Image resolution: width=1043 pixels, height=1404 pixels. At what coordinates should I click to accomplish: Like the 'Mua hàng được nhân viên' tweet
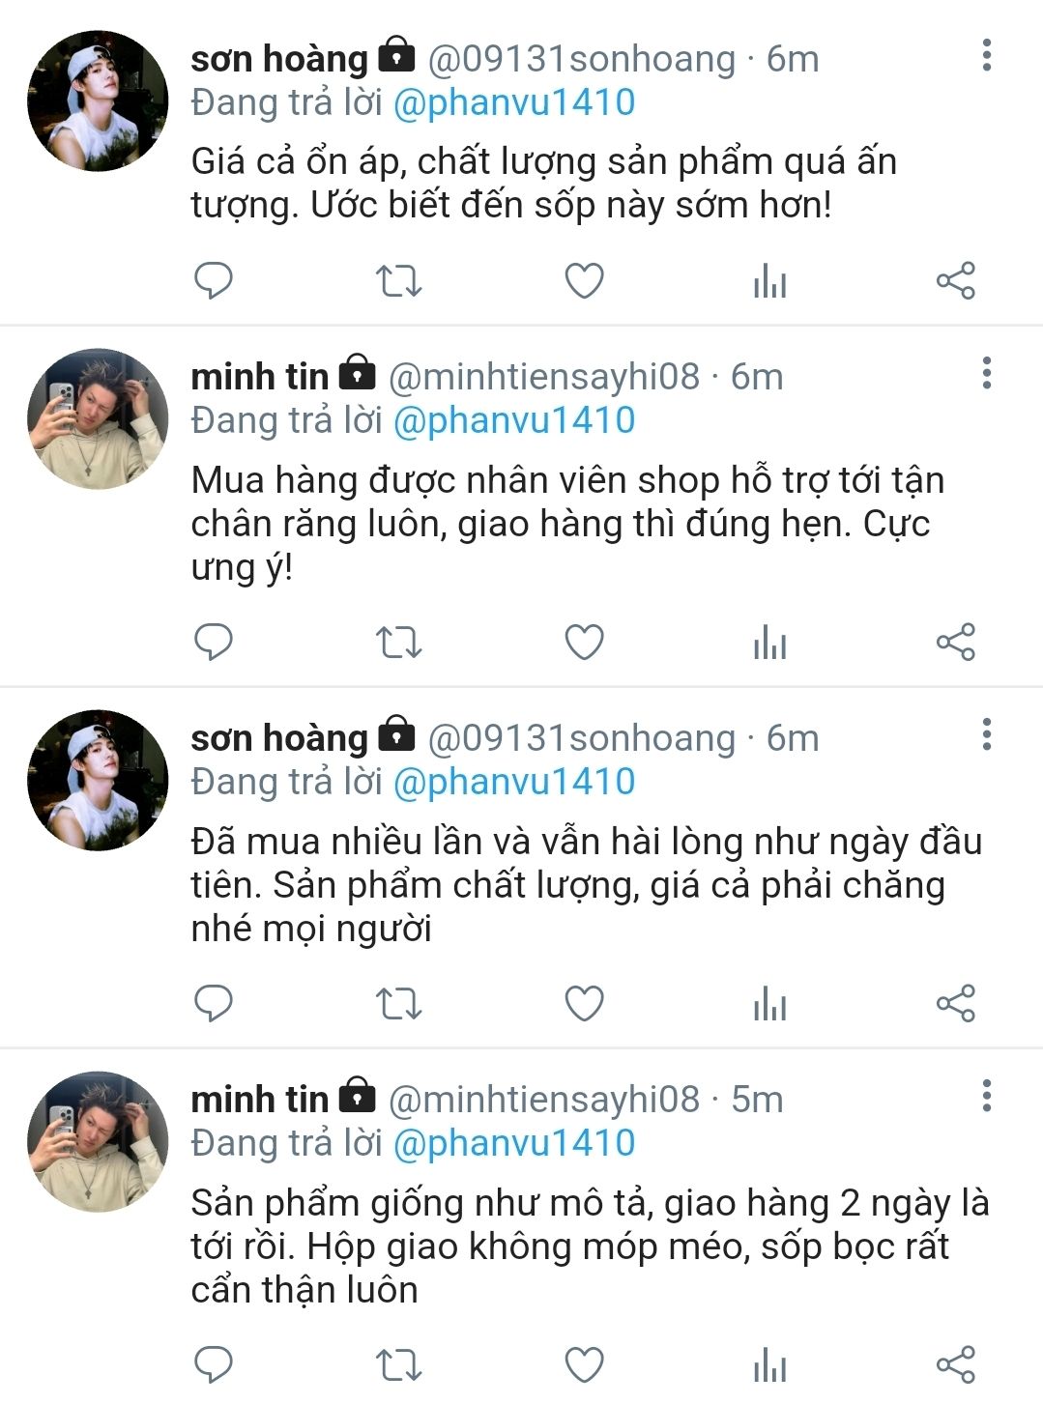coord(584,643)
